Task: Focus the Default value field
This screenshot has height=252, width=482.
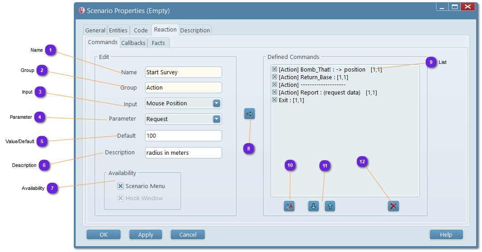Action: (x=183, y=136)
